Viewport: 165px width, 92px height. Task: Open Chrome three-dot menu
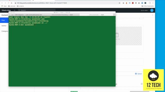[153, 3]
